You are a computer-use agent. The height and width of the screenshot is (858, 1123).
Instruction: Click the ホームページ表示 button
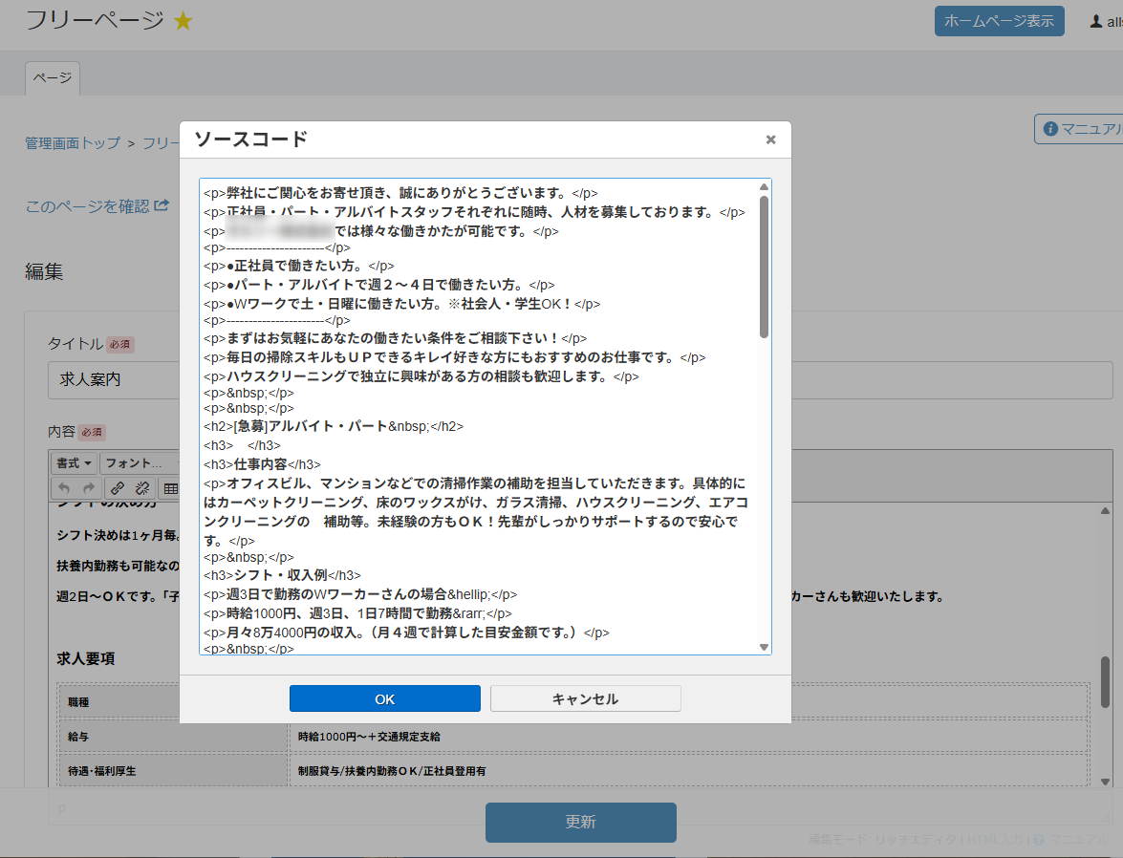tap(999, 20)
